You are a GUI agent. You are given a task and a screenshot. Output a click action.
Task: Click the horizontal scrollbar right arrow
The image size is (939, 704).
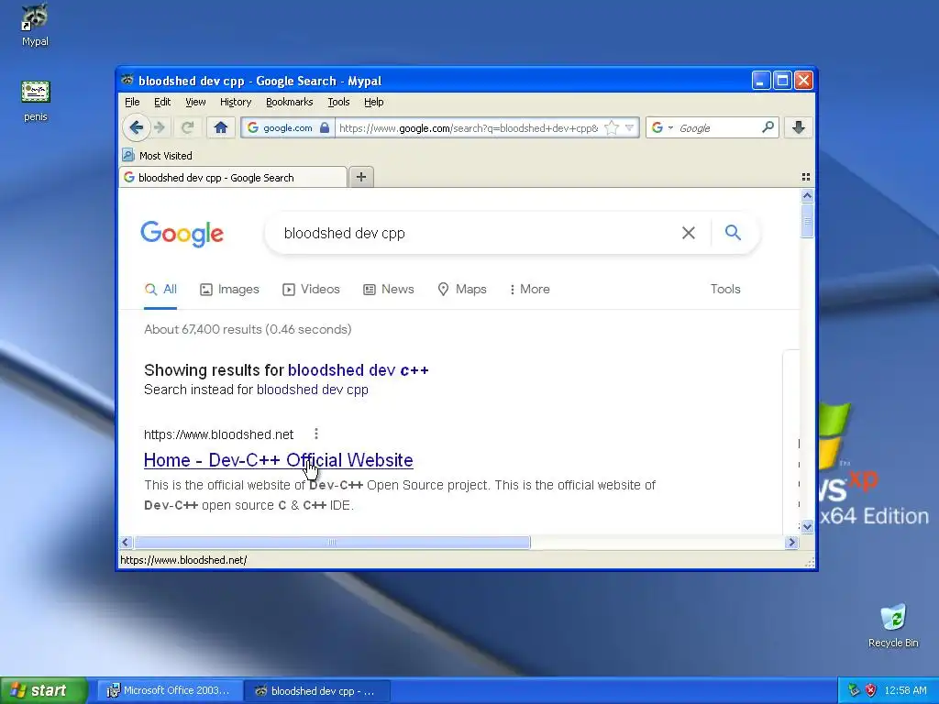[x=791, y=543]
